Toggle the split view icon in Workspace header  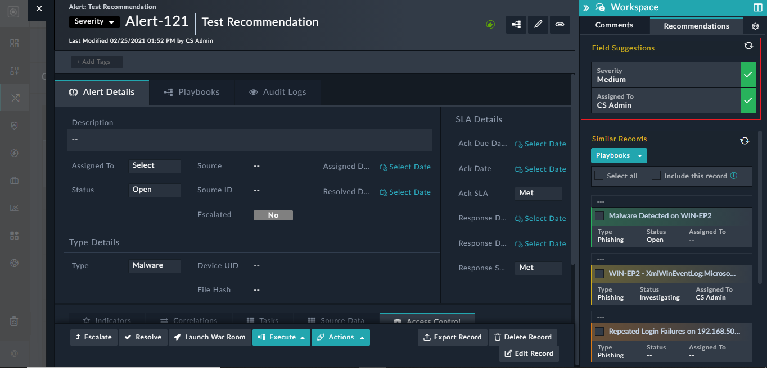coord(757,7)
